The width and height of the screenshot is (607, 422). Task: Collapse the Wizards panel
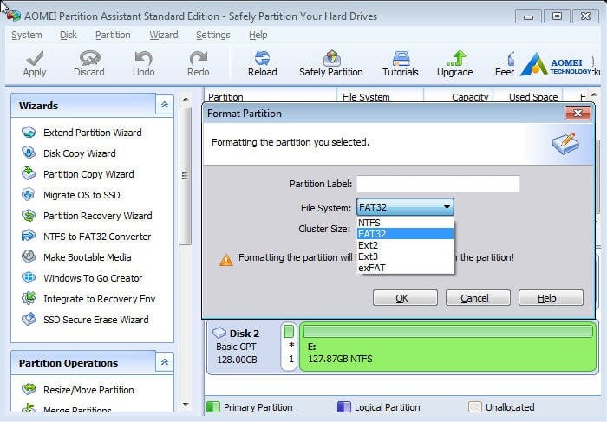[x=165, y=105]
